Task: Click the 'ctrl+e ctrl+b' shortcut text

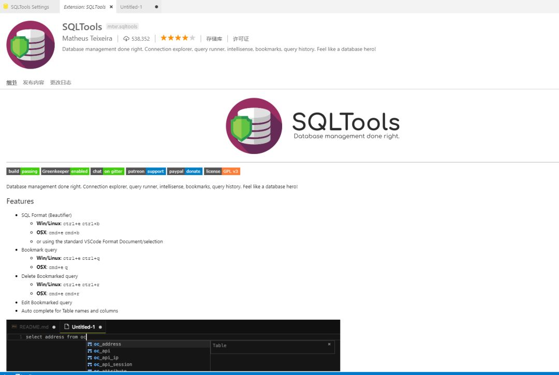Action: coord(81,224)
